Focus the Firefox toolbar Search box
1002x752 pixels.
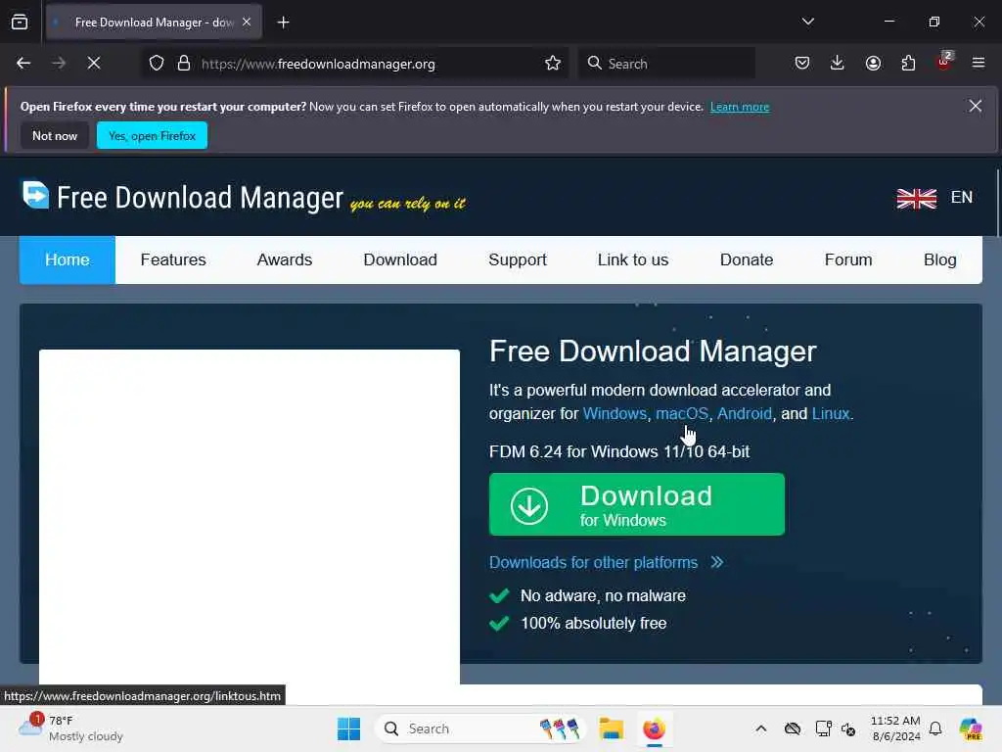pyautogui.click(x=666, y=64)
